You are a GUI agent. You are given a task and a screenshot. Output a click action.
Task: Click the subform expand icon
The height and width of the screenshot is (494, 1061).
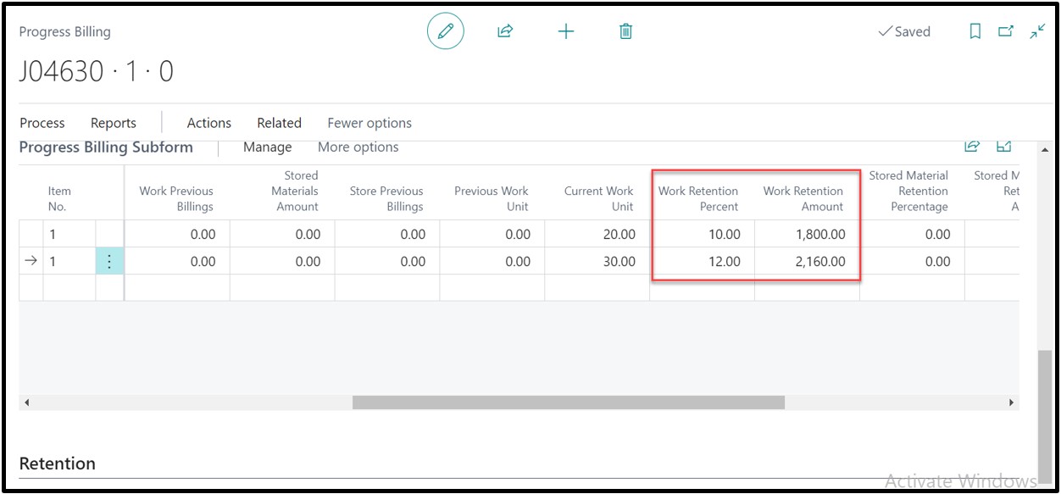(1004, 147)
